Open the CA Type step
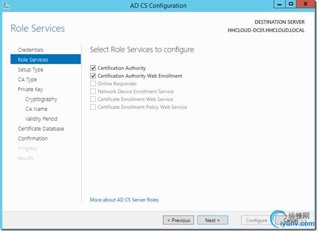This screenshot has width=317, height=231. click(27, 80)
